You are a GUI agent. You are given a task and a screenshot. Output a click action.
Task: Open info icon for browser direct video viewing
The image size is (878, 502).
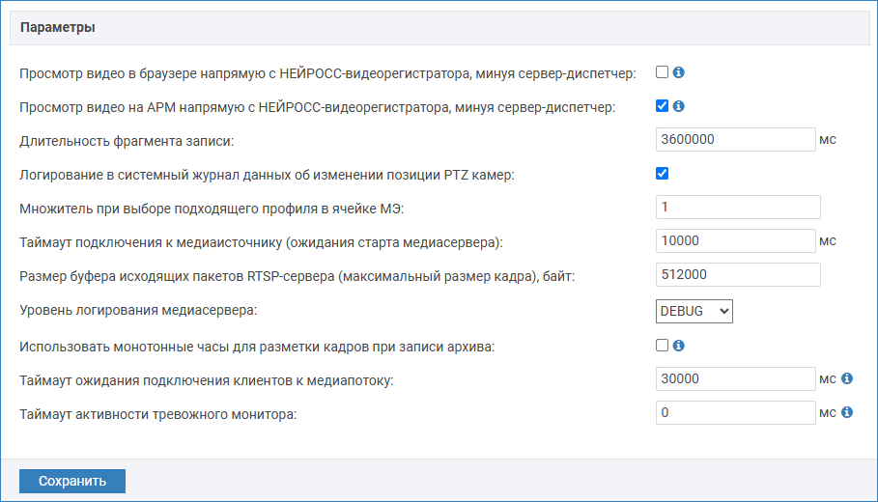point(678,72)
